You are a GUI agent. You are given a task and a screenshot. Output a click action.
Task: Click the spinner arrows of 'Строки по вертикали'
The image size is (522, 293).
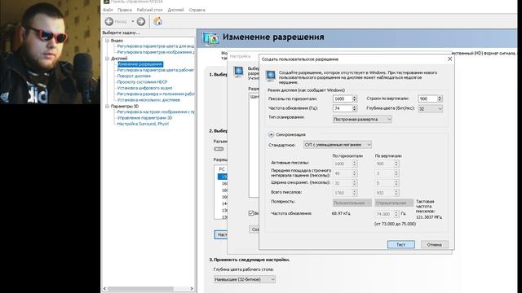point(440,98)
